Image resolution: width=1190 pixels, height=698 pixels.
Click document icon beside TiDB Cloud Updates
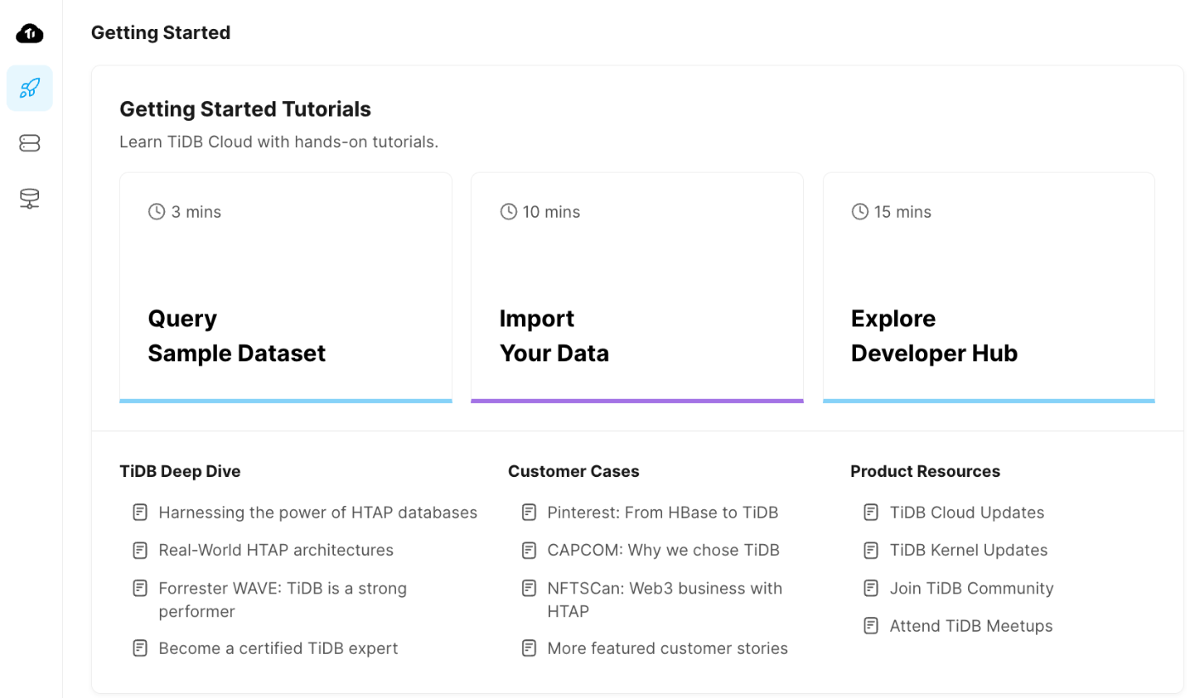[x=870, y=513]
